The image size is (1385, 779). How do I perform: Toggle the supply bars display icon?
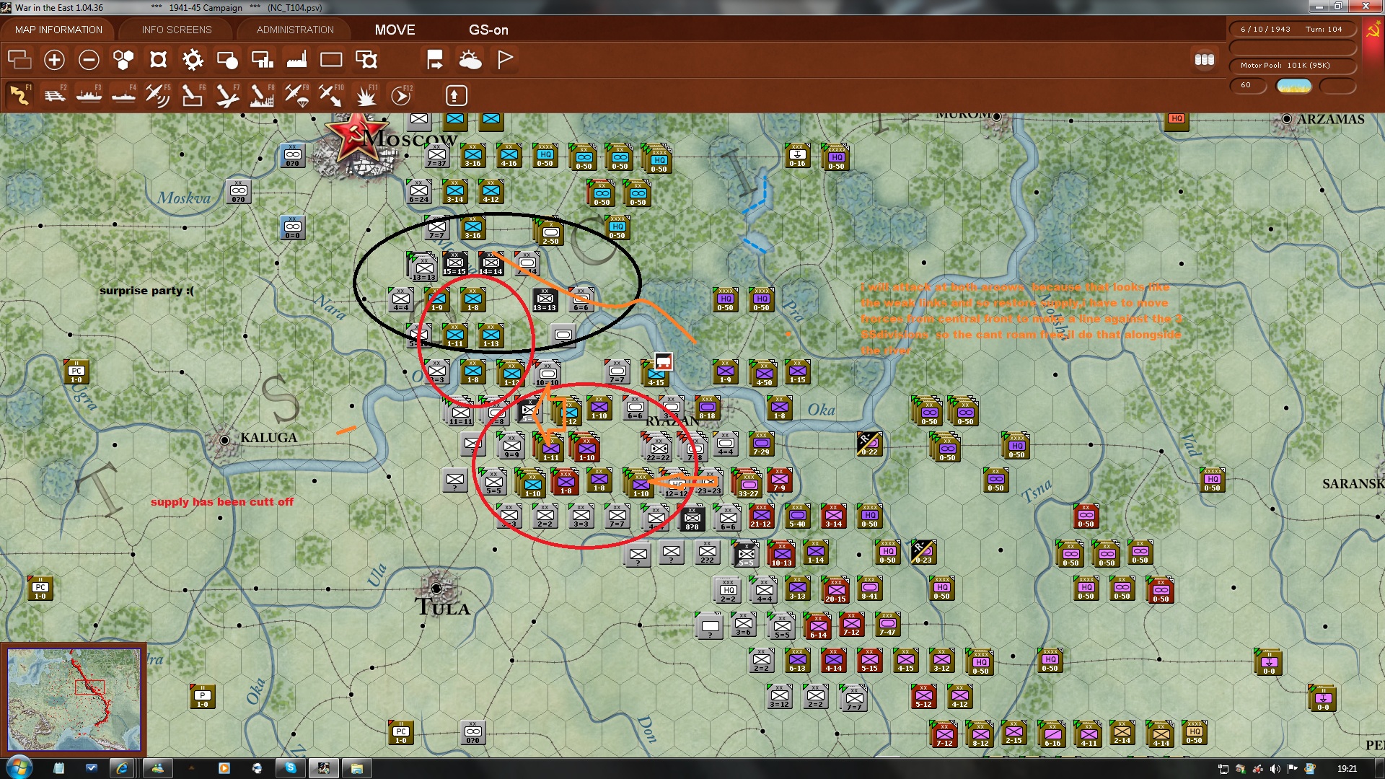tap(262, 59)
